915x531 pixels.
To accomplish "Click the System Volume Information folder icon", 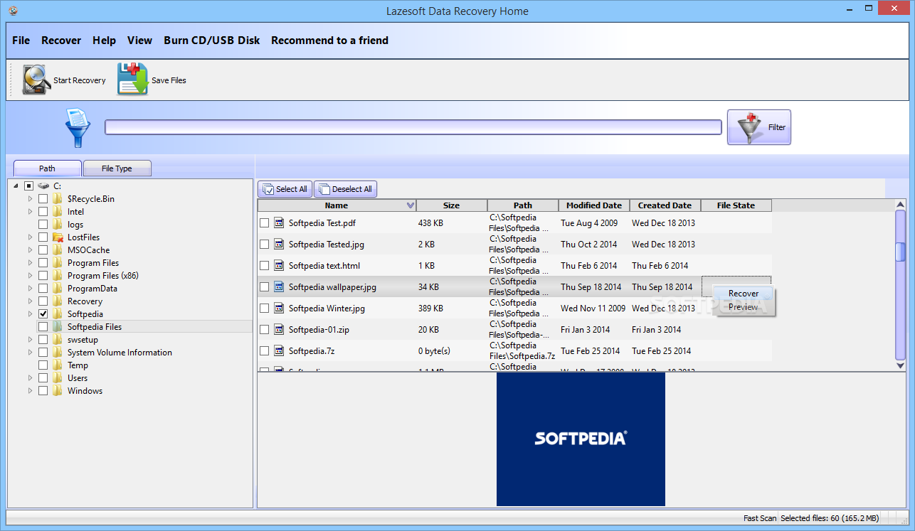I will point(58,352).
